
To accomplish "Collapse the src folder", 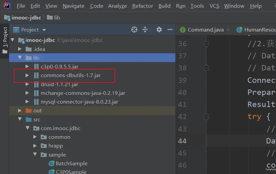I will [x=20, y=119].
